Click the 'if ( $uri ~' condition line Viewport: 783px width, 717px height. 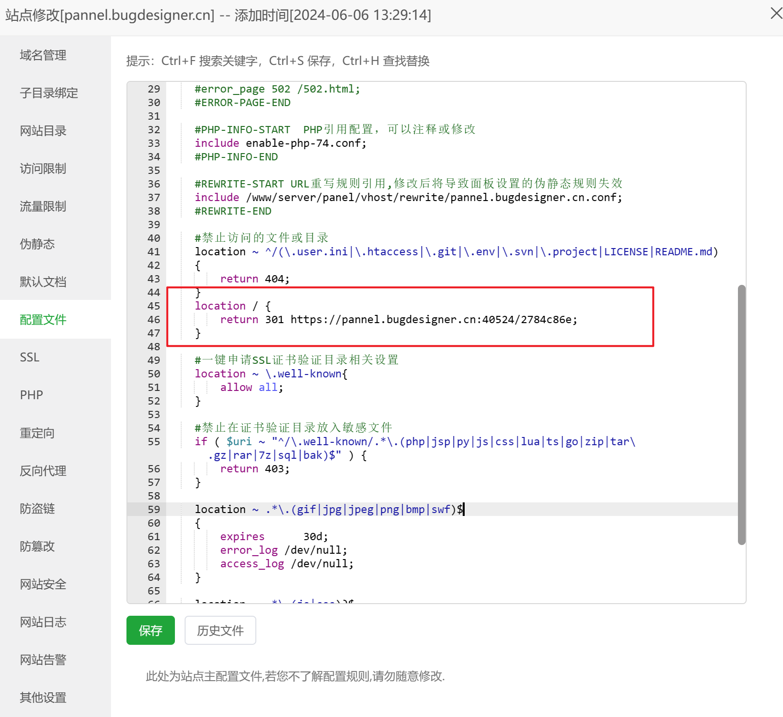pyautogui.click(x=415, y=442)
